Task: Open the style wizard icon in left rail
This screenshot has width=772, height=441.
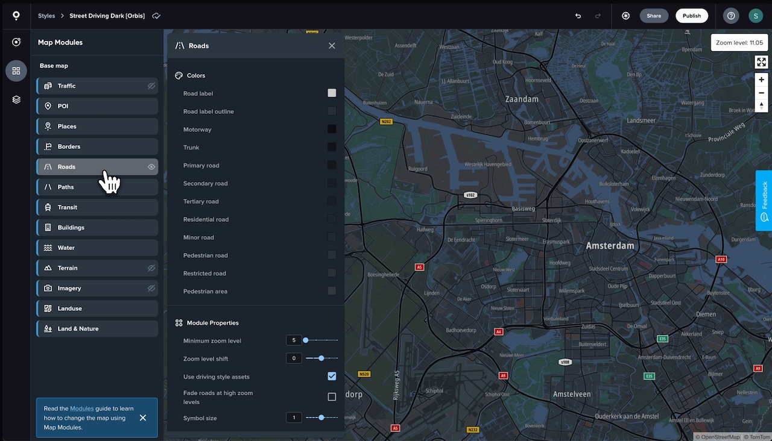Action: pyautogui.click(x=16, y=42)
